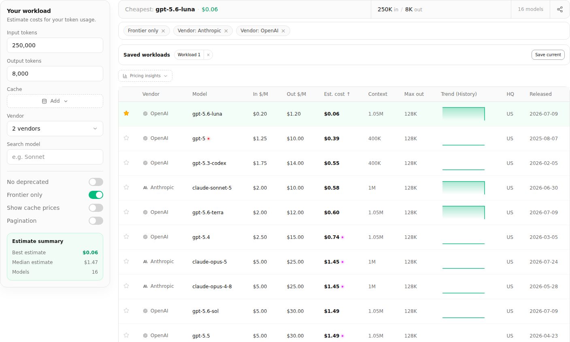The width and height of the screenshot is (570, 342).
Task: Click the share icon in the top bar
Action: click(559, 9)
